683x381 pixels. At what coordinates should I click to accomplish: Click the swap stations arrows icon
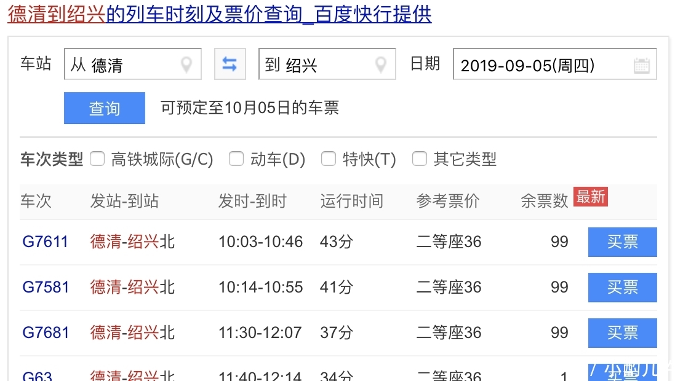[x=230, y=64]
